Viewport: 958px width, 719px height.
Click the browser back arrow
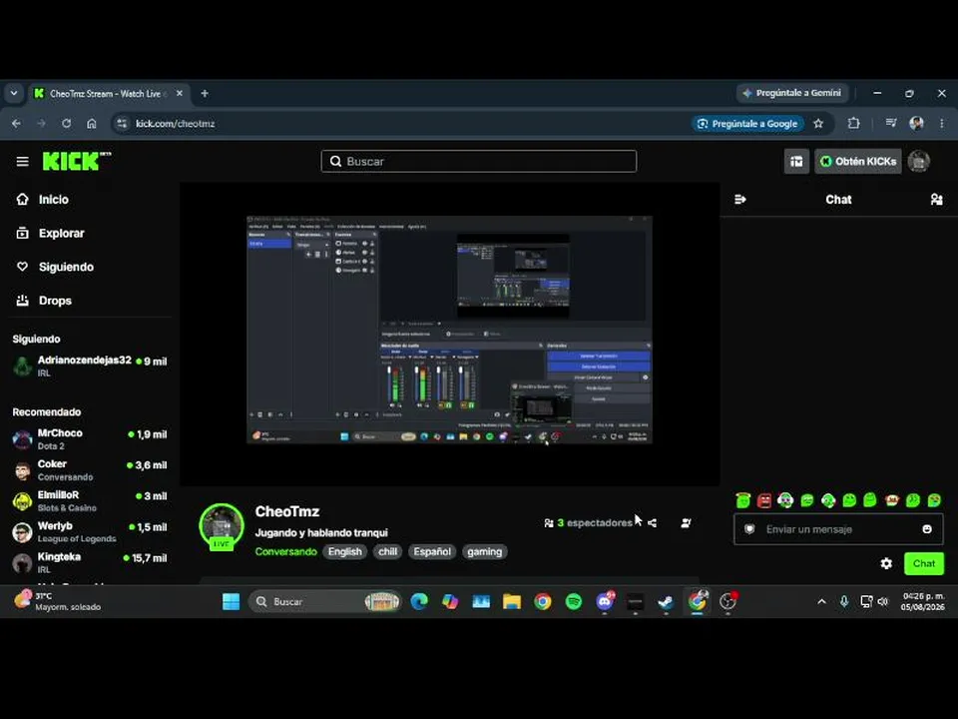point(17,124)
